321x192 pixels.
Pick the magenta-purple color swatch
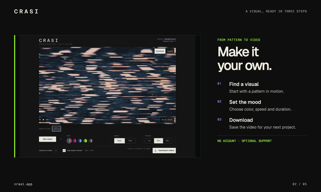coord(75,141)
